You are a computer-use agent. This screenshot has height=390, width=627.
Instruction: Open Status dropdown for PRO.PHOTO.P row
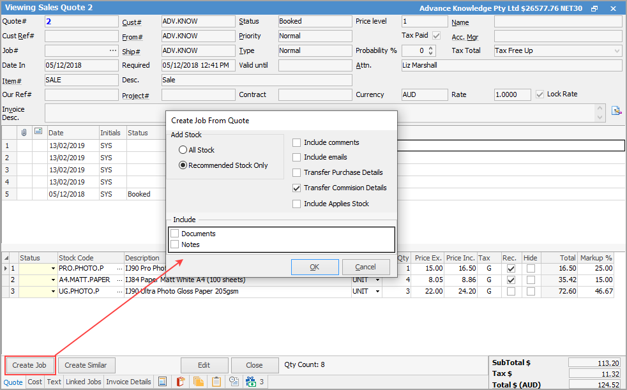[53, 269]
